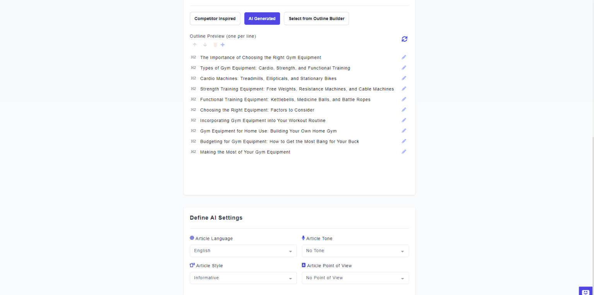
Task: Click the refresh outline icon
Action: tap(405, 39)
